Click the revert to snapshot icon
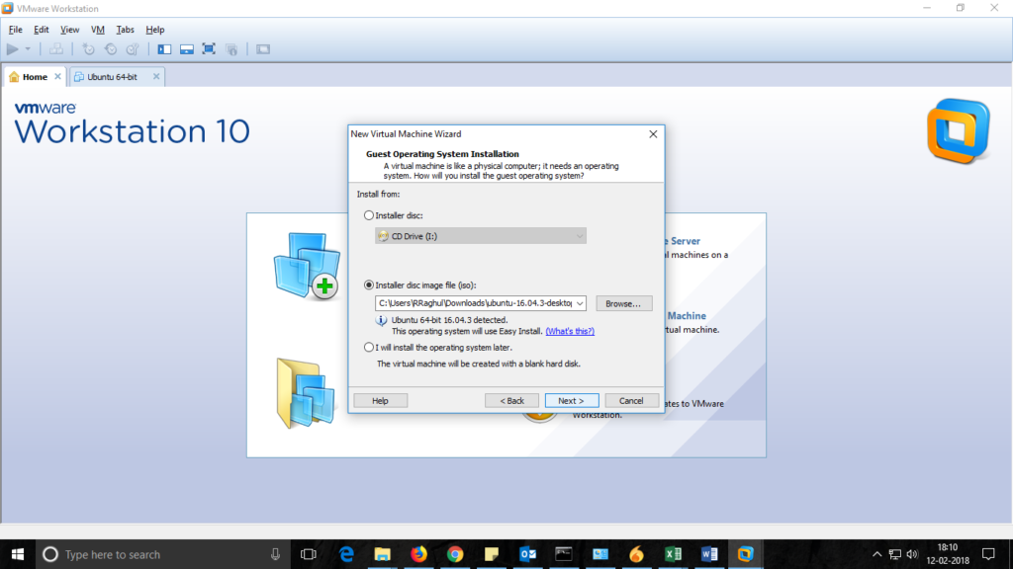The height and width of the screenshot is (569, 1013). coord(111,48)
